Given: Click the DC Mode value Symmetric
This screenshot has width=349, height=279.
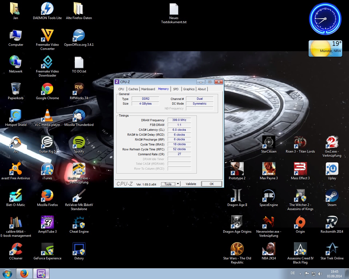Looking at the screenshot, I should (x=200, y=104).
